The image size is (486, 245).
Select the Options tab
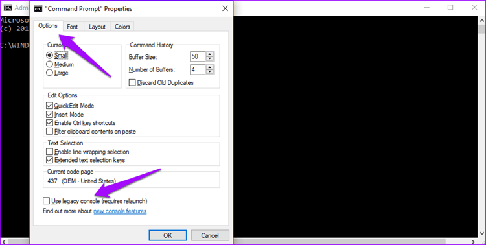48,26
